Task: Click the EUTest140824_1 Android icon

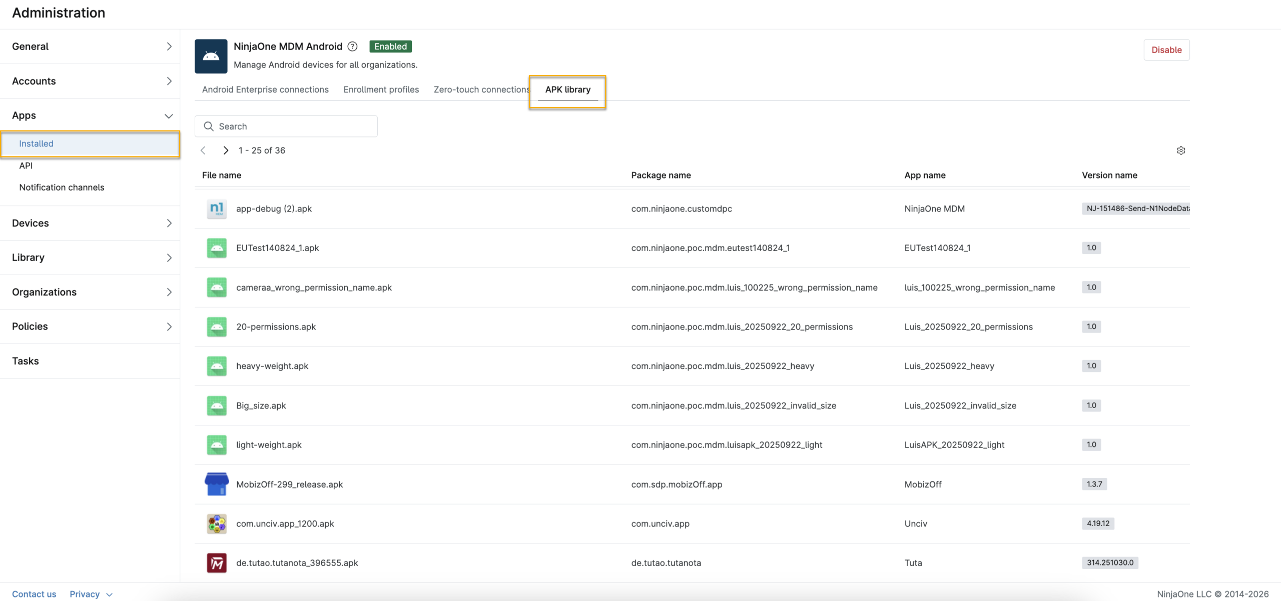Action: tap(217, 248)
